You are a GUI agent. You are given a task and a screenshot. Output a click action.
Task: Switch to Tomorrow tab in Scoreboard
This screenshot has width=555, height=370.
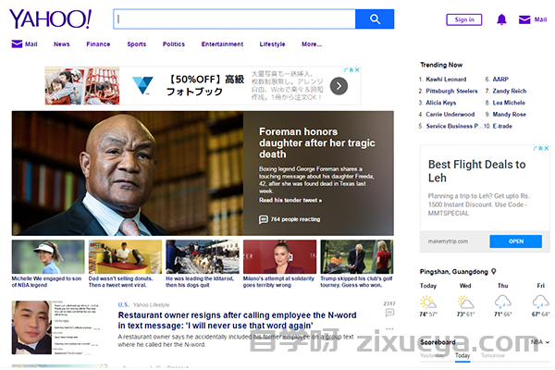coord(492,355)
